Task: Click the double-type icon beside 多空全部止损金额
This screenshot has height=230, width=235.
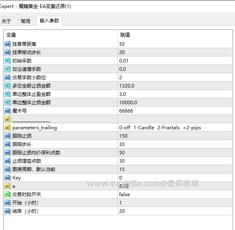Action: coord(8,86)
